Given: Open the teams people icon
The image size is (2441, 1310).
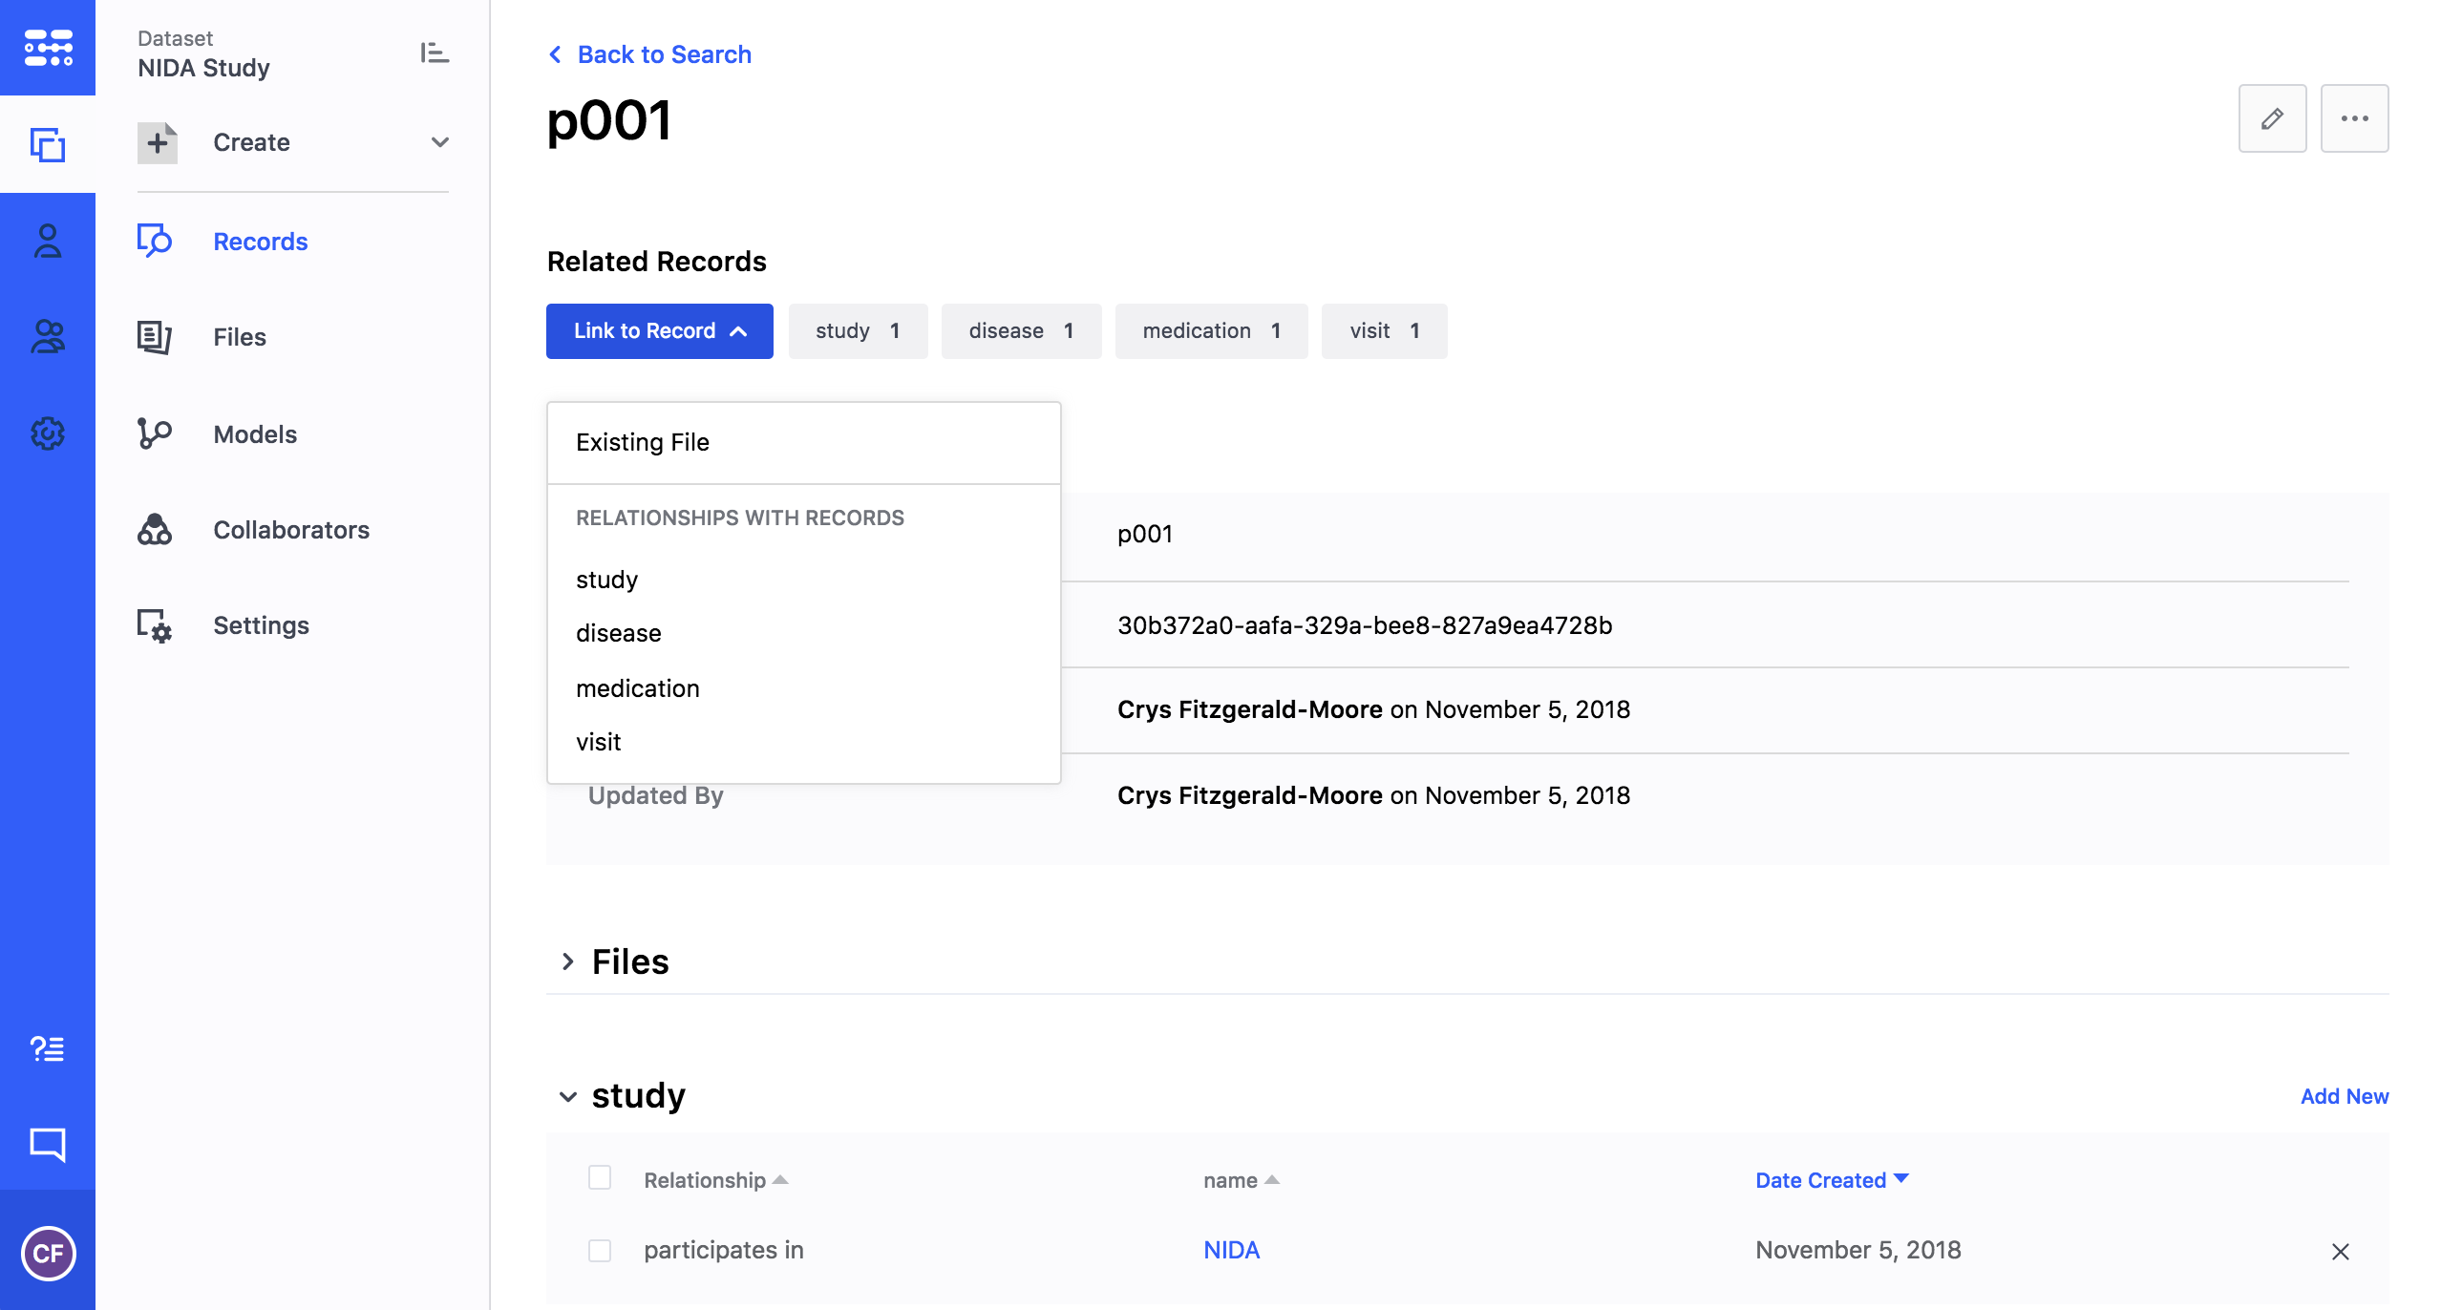Looking at the screenshot, I should [48, 336].
